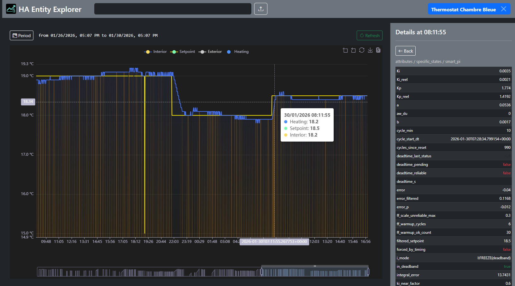The image size is (515, 286).
Task: Download the chart as an image
Action: [x=370, y=50]
